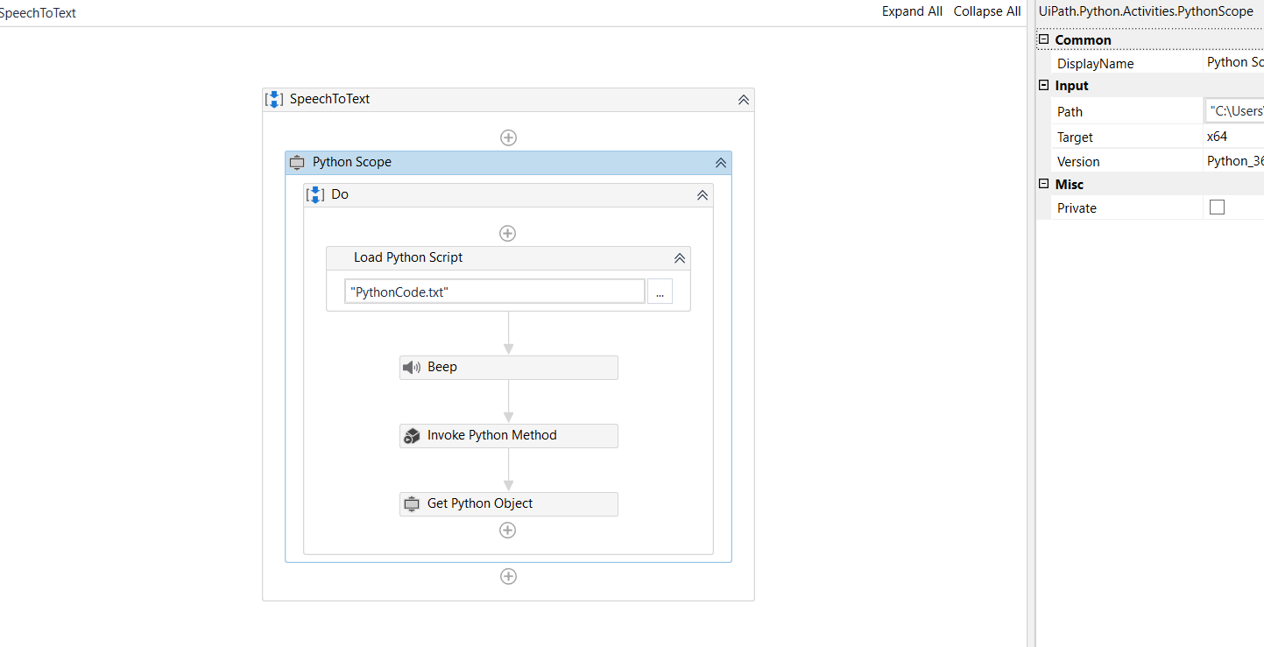Click the Do sequence icon
This screenshot has width=1264, height=647.
coord(315,194)
